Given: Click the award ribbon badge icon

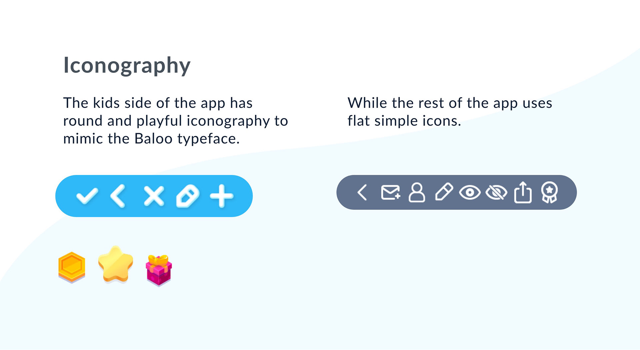Looking at the screenshot, I should (549, 192).
